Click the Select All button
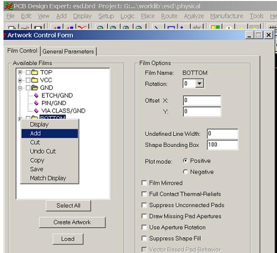The width and height of the screenshot is (277, 253). tap(69, 205)
